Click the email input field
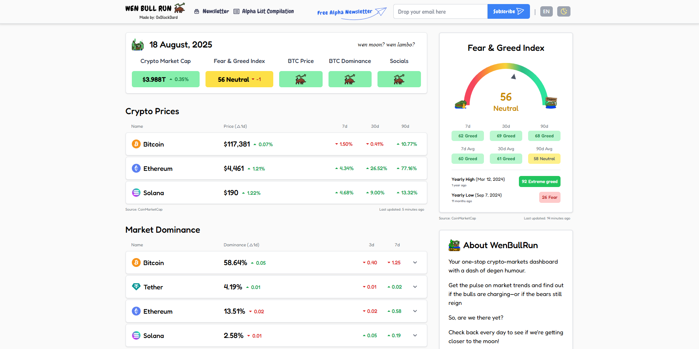Image resolution: width=699 pixels, height=349 pixels. [440, 12]
